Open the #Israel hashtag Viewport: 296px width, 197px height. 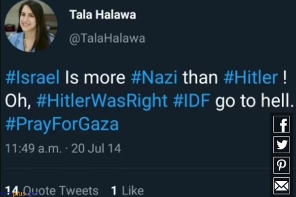point(33,77)
